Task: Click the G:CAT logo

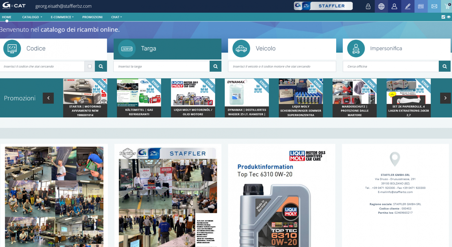Action: 14,6
